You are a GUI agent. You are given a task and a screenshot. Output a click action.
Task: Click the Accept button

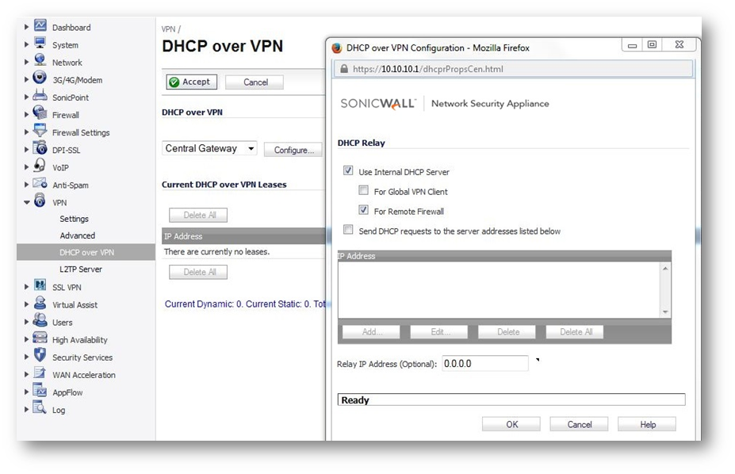[x=189, y=82]
